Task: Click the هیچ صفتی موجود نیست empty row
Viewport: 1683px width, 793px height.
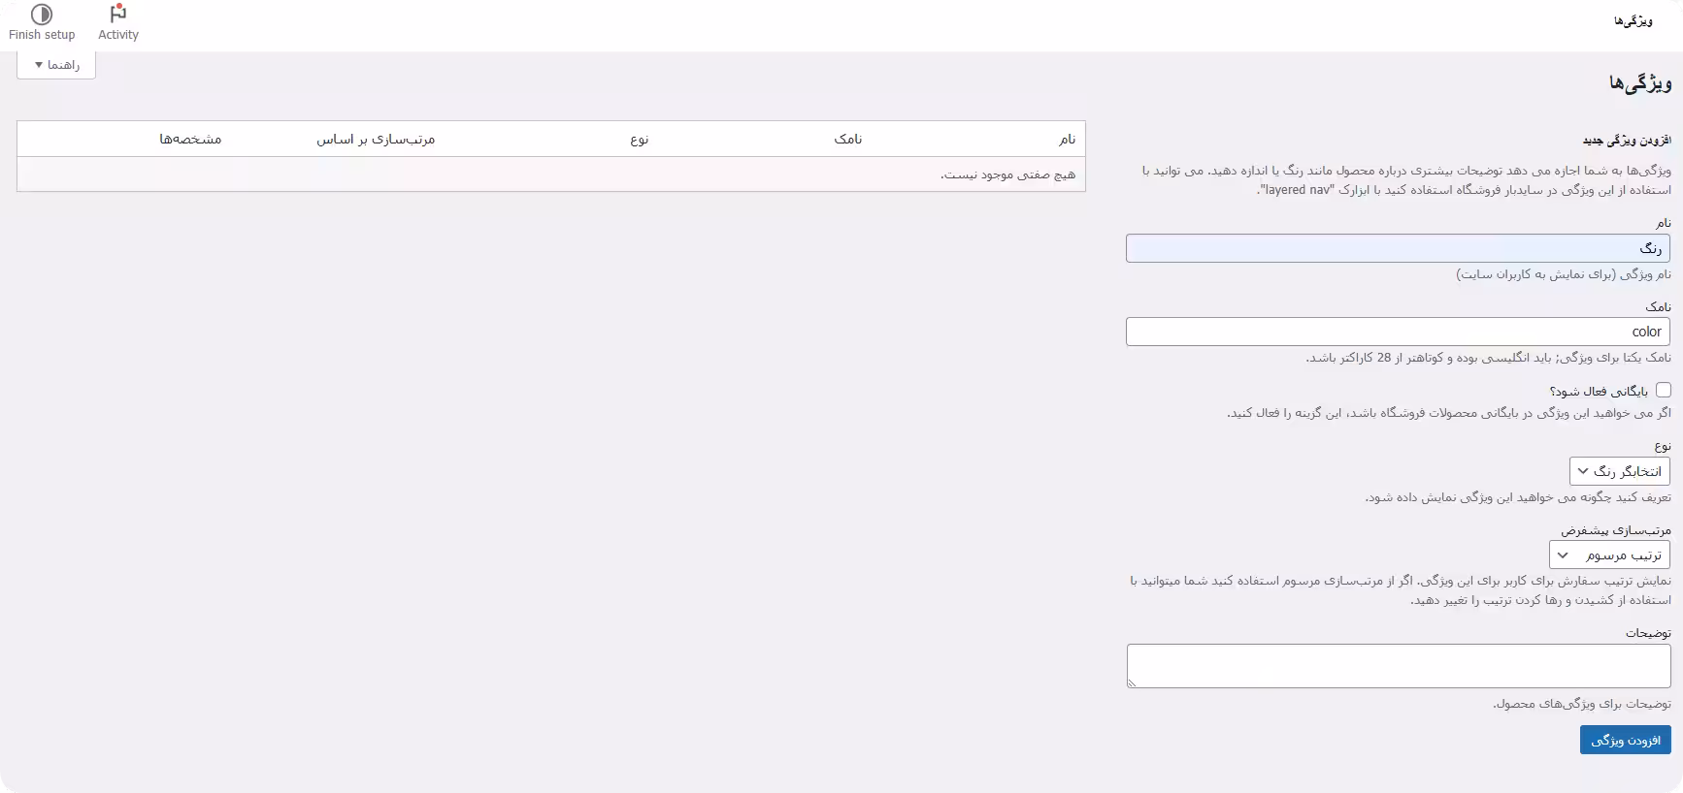Action: click(x=551, y=174)
